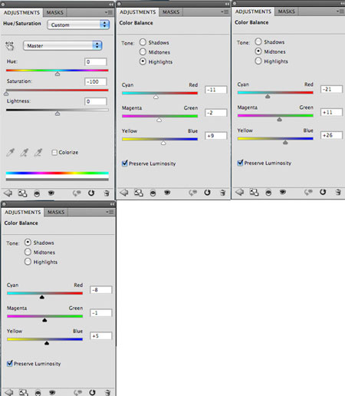Click Cyan-Red slider handle in Midtones panel
345x396 pixels.
pos(268,97)
